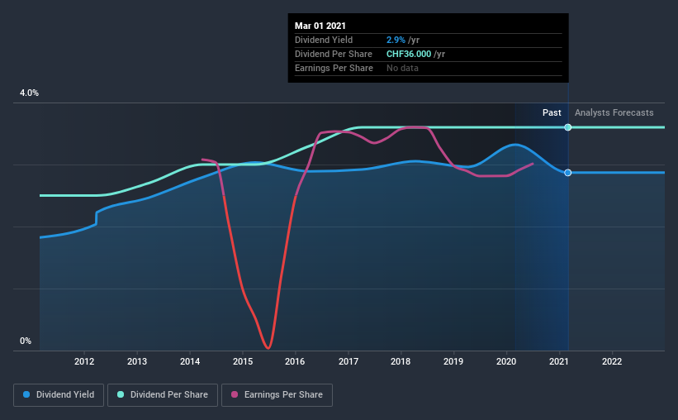Click the 2017 x-axis label
The image size is (678, 420).
(x=348, y=361)
